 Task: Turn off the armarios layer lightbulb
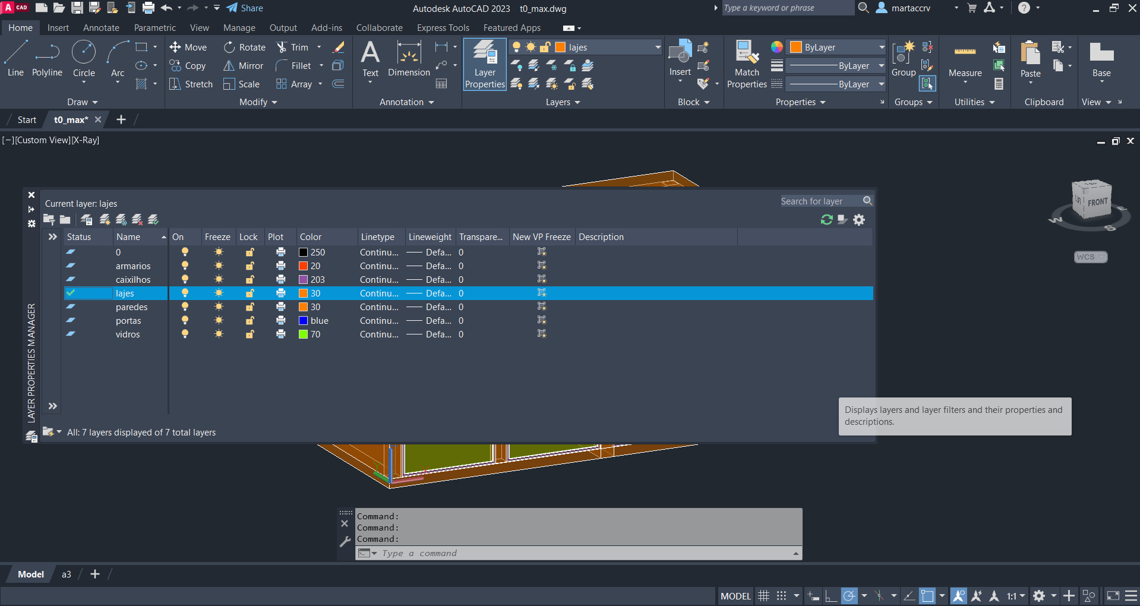click(185, 266)
